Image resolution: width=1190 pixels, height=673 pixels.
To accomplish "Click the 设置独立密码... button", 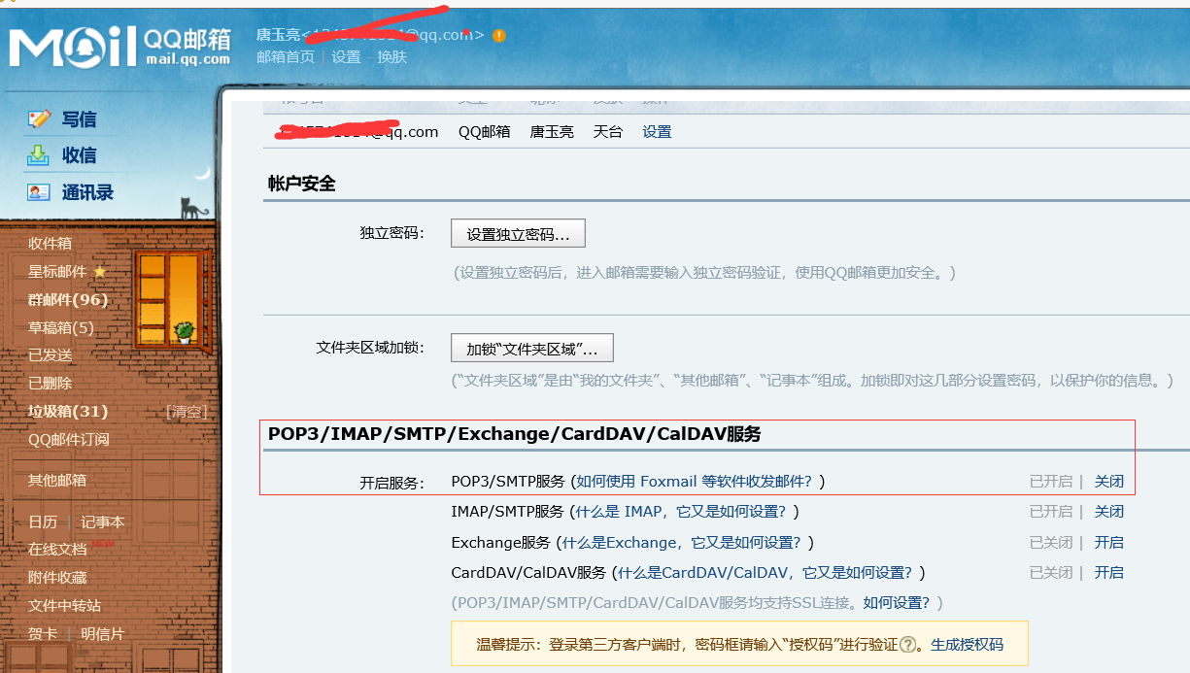I will [x=518, y=234].
